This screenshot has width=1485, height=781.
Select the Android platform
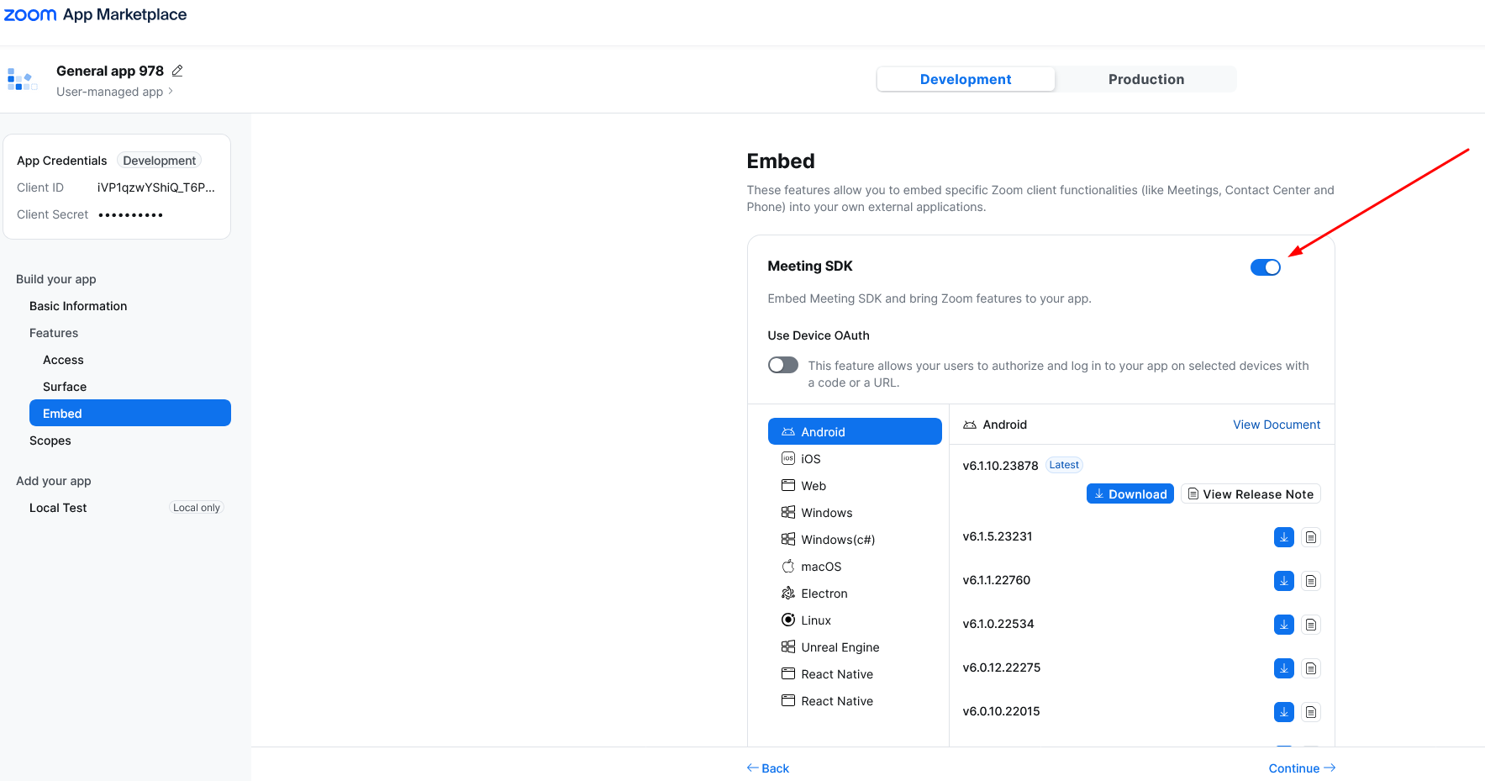click(854, 431)
